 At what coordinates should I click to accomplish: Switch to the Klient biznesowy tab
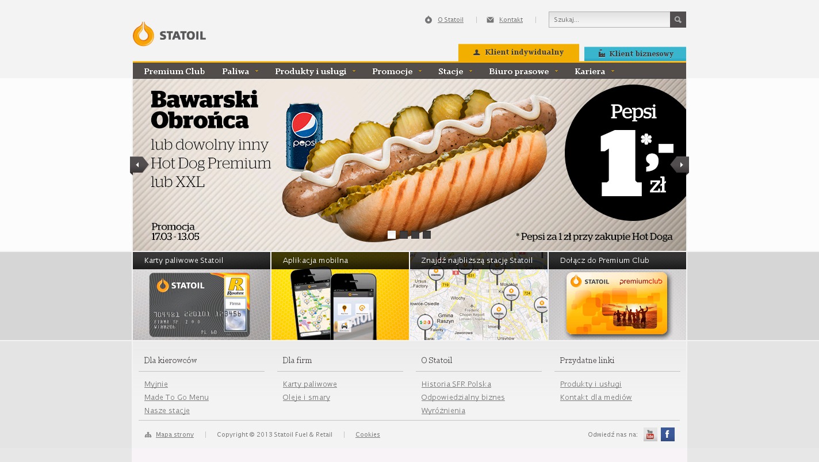(635, 54)
